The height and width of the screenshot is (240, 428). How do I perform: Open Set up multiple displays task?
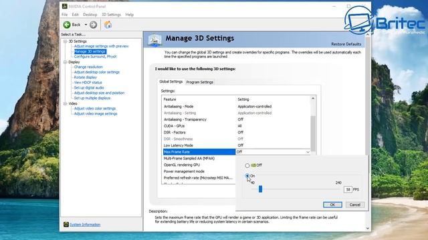92,98
